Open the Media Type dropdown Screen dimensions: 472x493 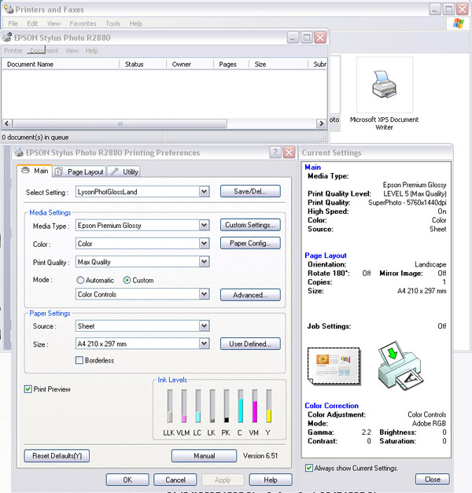click(x=205, y=225)
